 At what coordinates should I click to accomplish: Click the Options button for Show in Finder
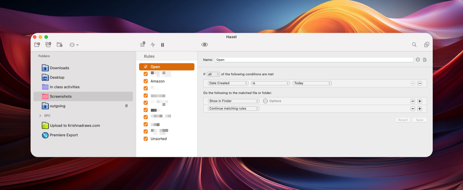click(x=272, y=101)
